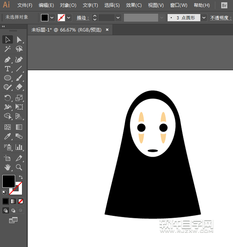Select the Pen tool
The height and width of the screenshot is (247, 233).
click(x=7, y=60)
